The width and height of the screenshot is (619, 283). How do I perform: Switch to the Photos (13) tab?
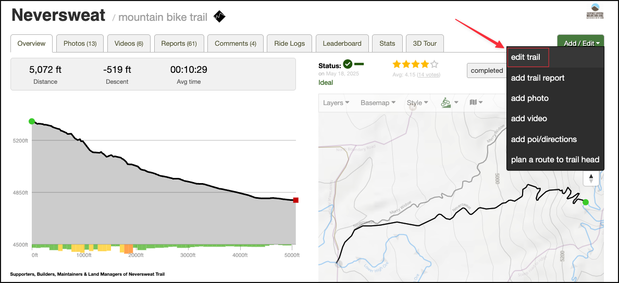pos(80,44)
